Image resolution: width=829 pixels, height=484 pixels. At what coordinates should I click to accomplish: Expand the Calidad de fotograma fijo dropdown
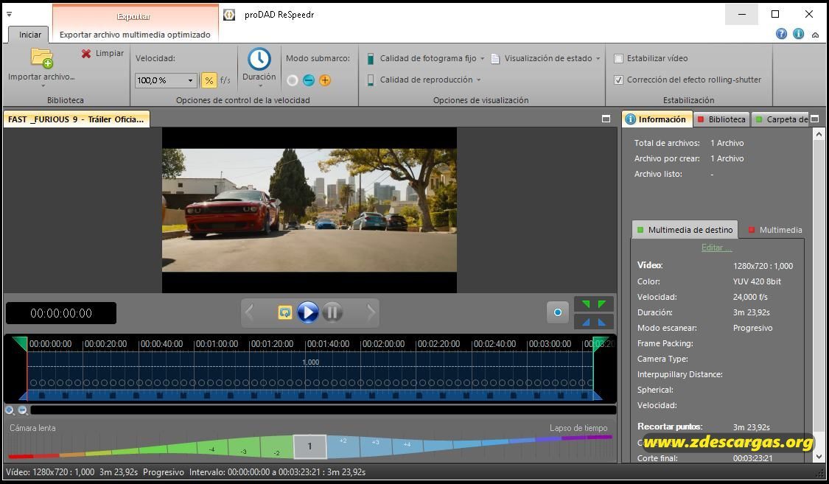click(482, 59)
